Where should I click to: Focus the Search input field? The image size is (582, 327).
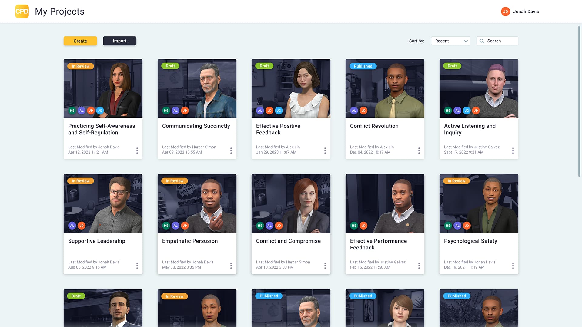[497, 41]
